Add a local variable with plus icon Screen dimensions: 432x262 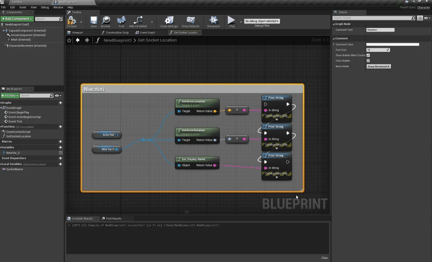(x=60, y=164)
